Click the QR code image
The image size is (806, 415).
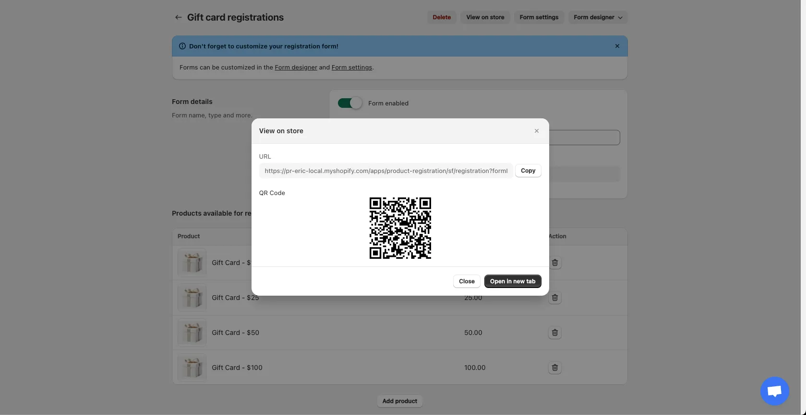[x=400, y=228]
